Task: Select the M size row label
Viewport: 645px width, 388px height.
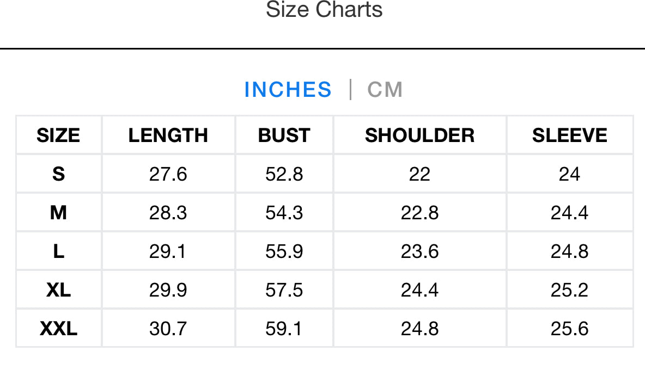Action: tap(58, 213)
